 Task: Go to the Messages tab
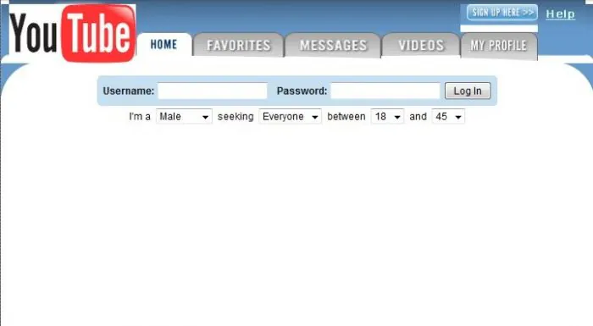333,45
